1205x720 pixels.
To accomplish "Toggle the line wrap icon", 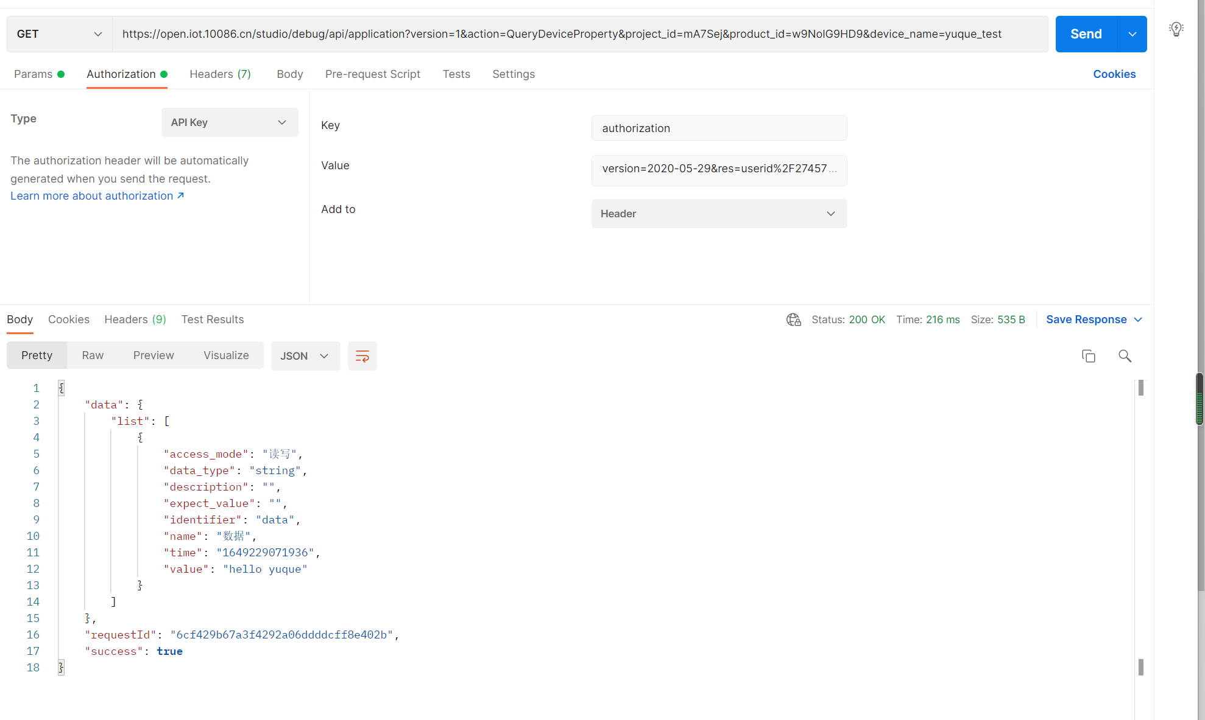I will click(362, 356).
